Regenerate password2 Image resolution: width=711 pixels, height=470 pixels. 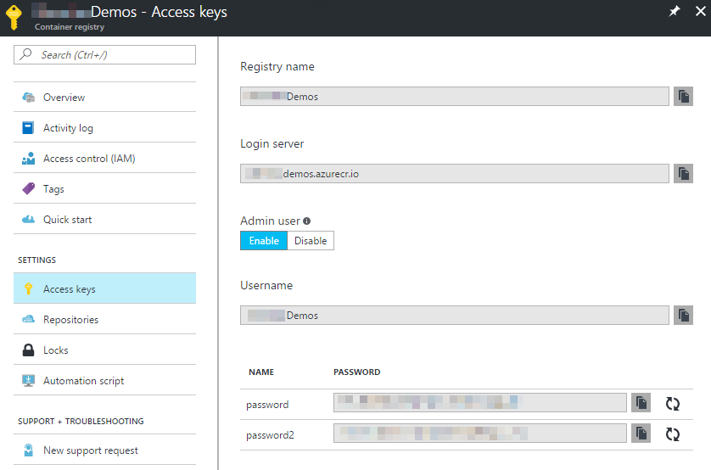click(673, 434)
